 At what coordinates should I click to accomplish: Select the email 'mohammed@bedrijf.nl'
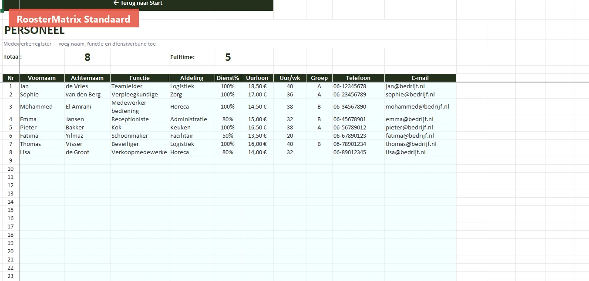421,107
